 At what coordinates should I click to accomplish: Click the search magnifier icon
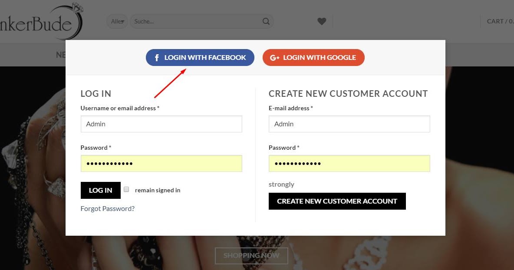click(x=266, y=21)
